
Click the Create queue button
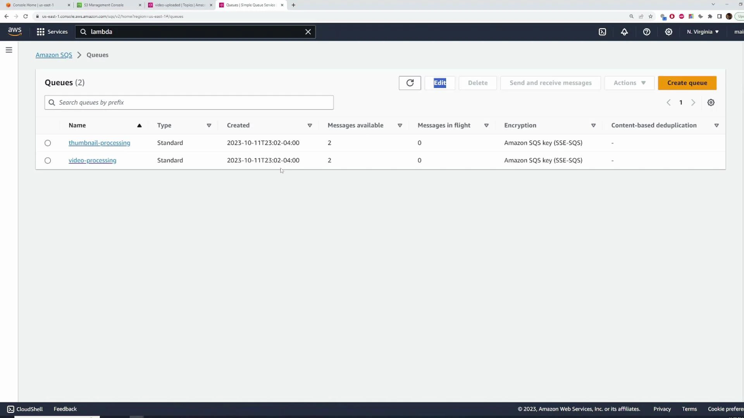pos(687,83)
